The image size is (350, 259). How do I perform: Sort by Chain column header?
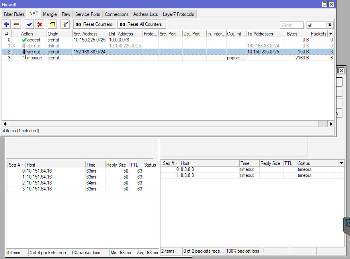click(x=60, y=34)
